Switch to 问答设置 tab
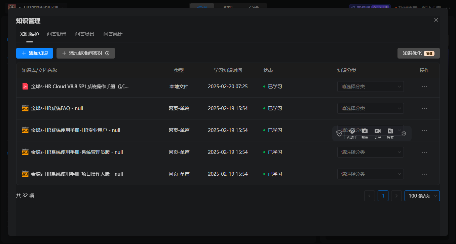 [56, 34]
